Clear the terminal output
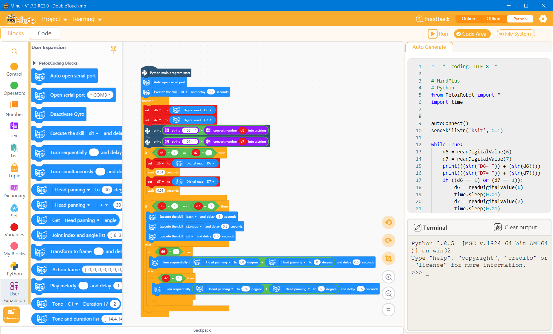Image resolution: width=553 pixels, height=334 pixels. coord(515,228)
